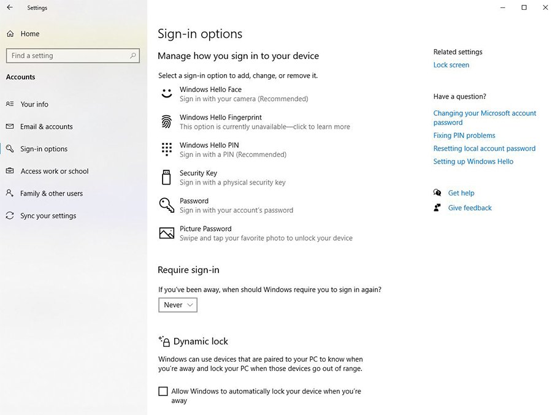Enable automatic device locking when you're away
Image resolution: width=552 pixels, height=415 pixels.
click(163, 391)
